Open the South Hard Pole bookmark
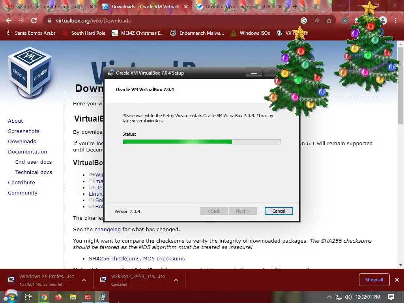Screen dimensions: 404x303 84,33
